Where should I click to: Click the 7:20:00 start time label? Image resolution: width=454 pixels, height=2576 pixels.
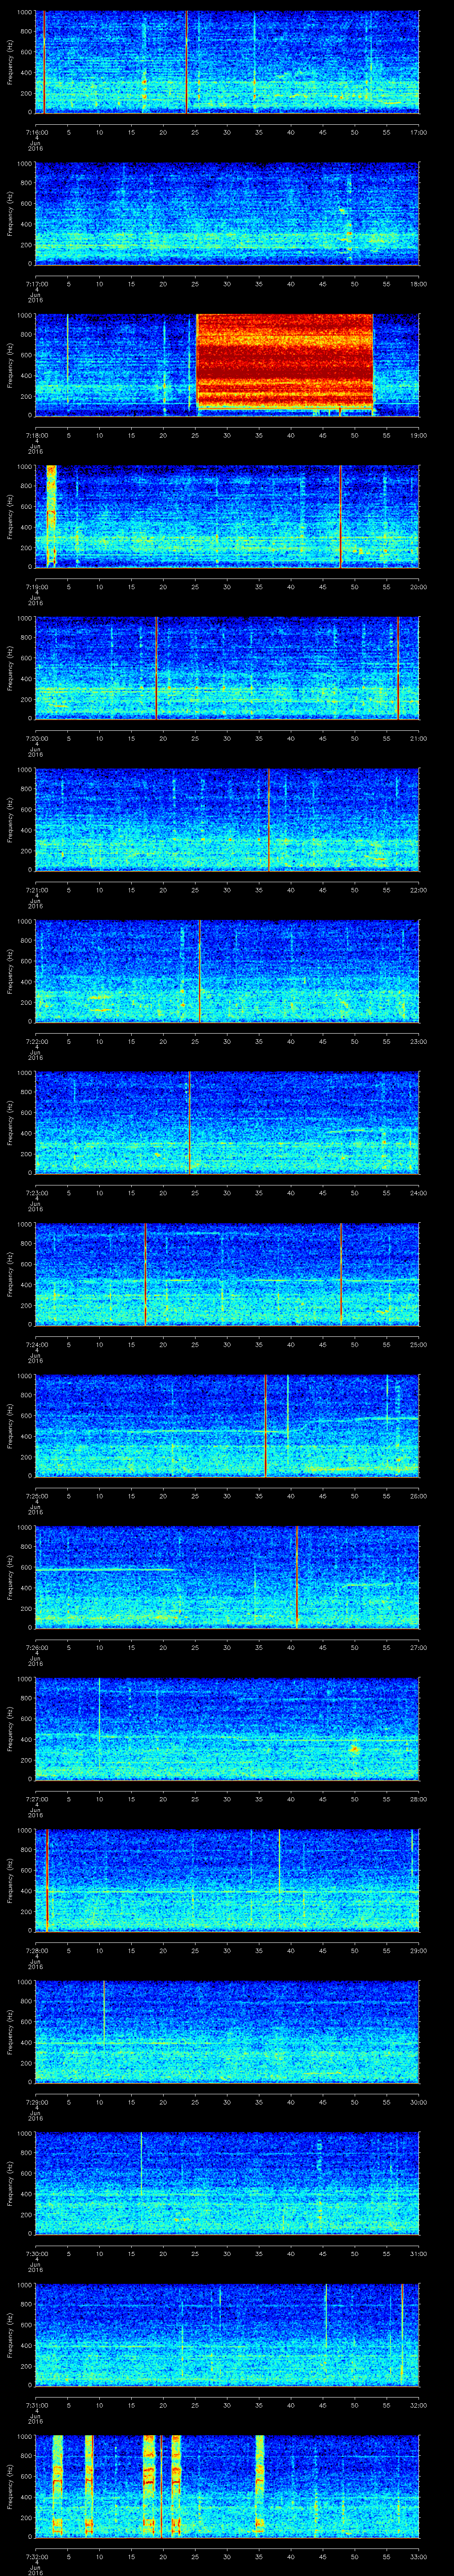pos(36,738)
